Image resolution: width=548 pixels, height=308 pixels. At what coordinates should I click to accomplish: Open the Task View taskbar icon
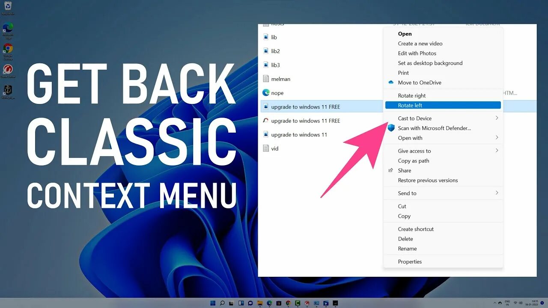point(231,303)
